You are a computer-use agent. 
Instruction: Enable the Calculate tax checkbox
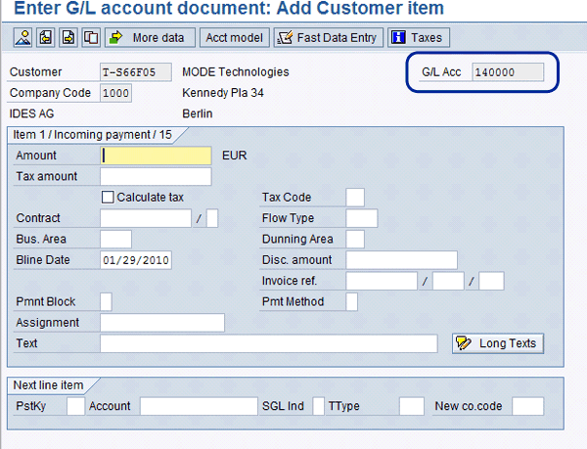point(108,198)
